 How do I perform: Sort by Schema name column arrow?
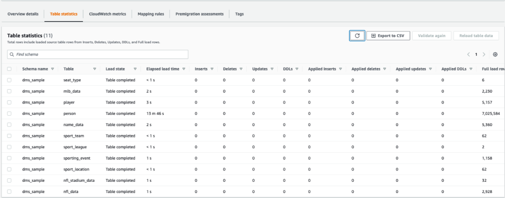tap(52, 69)
